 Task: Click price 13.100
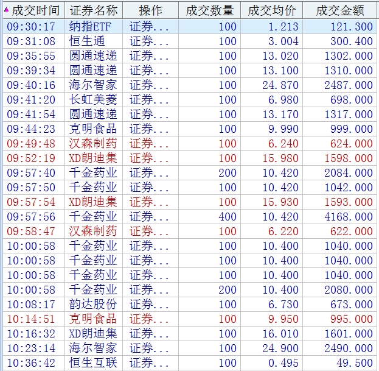[280, 71]
